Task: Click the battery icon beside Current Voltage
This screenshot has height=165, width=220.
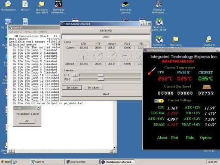Action: [159, 101]
